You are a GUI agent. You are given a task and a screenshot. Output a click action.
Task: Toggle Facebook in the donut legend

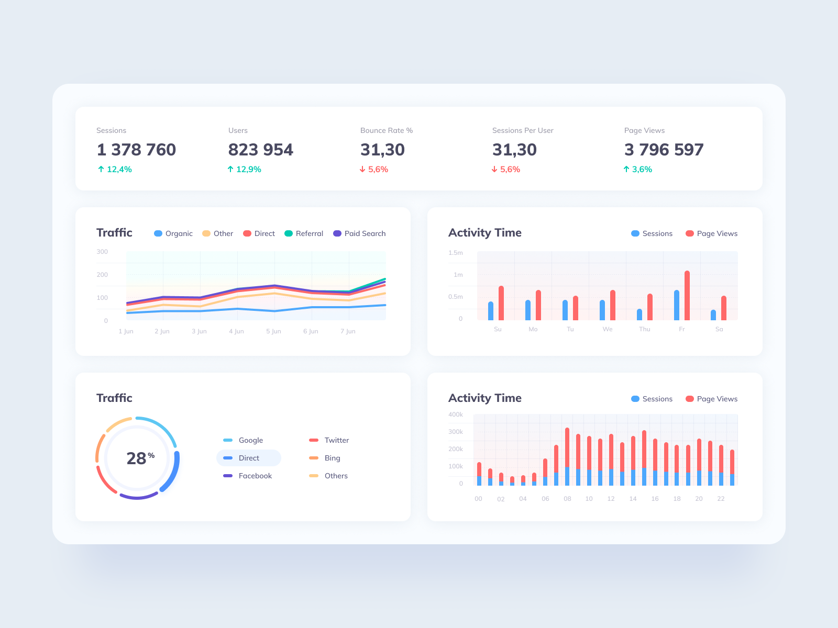(x=227, y=476)
